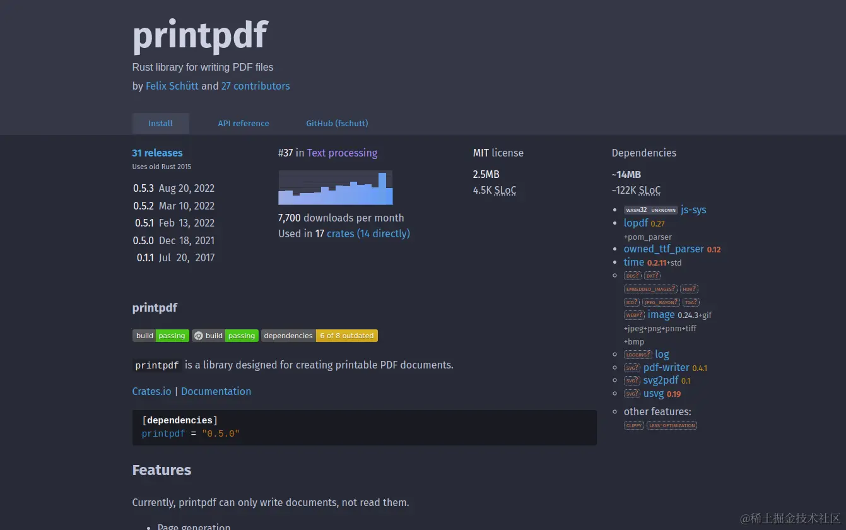Screen dimensions: 846x530
Task: Click the dependencies code block
Action: 365,428
